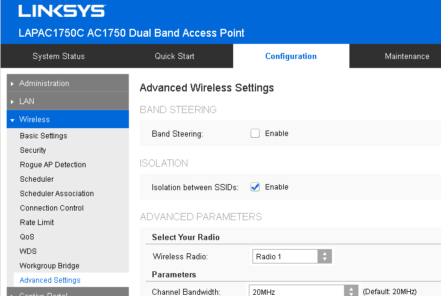Enable the Band Steering checkbox
This screenshot has height=296, width=441.
coord(255,133)
